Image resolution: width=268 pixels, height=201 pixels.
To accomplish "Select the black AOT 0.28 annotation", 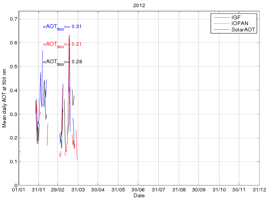I will 62,62.
